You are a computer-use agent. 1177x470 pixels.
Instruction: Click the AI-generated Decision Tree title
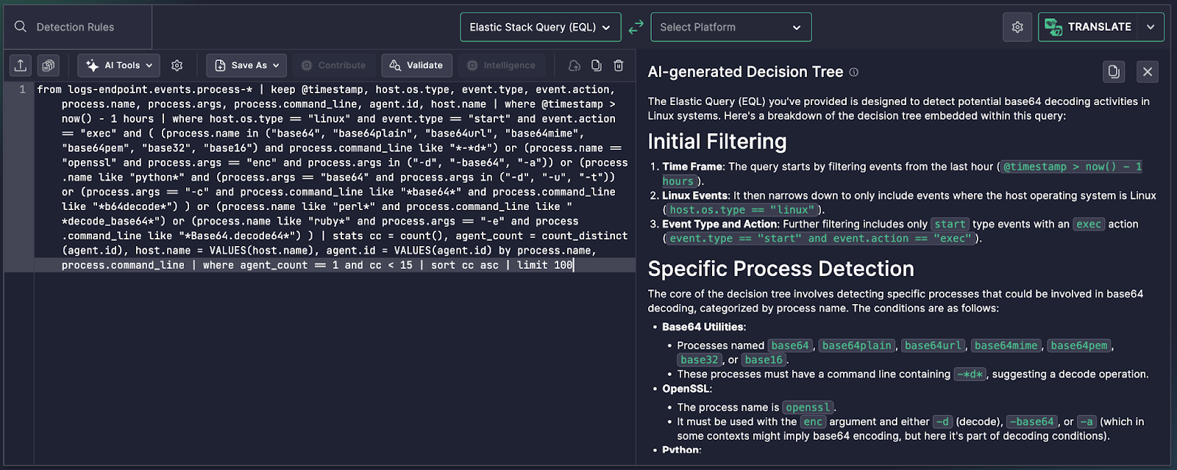tap(745, 72)
